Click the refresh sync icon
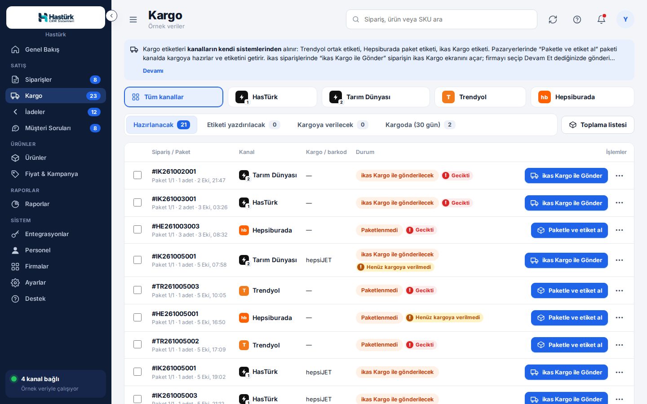This screenshot has width=647, height=404. 553,19
